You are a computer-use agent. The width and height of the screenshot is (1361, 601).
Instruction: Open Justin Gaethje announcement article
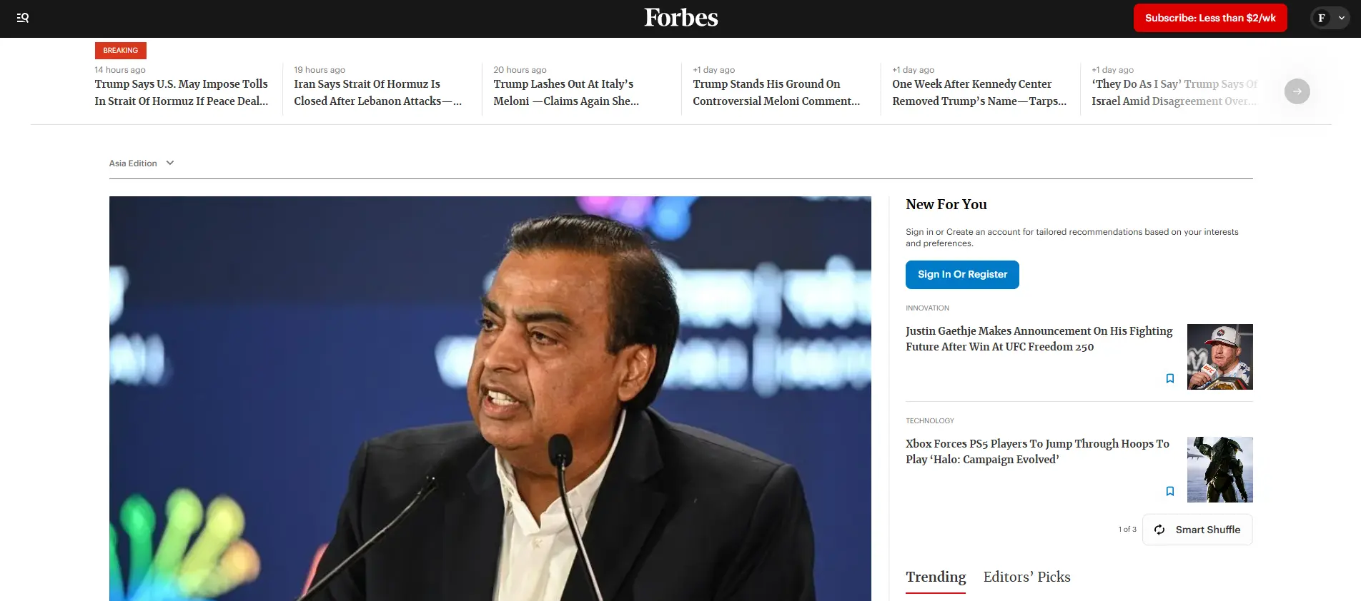pos(1039,339)
